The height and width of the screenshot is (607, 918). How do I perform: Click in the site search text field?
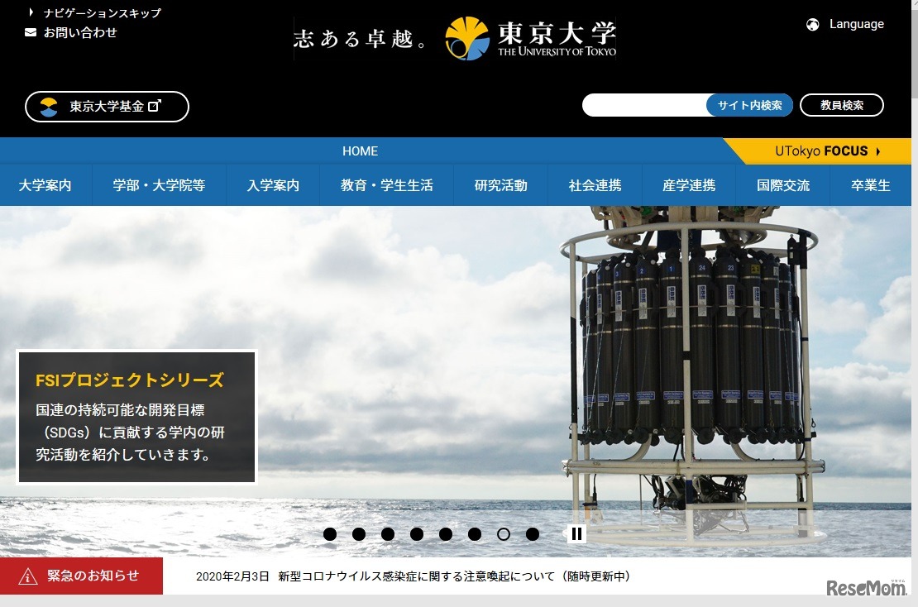[x=645, y=105]
